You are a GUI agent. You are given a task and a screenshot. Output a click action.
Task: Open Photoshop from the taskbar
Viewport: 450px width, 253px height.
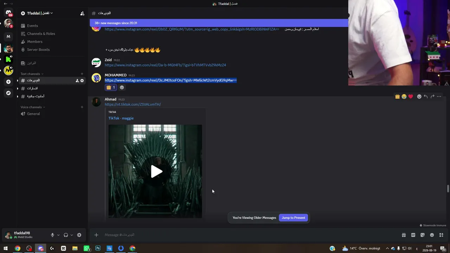click(98, 248)
